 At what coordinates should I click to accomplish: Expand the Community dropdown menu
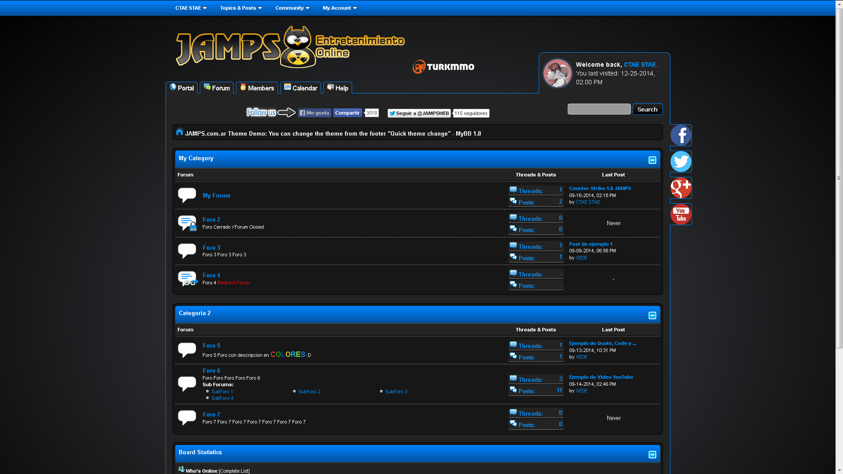pyautogui.click(x=292, y=8)
